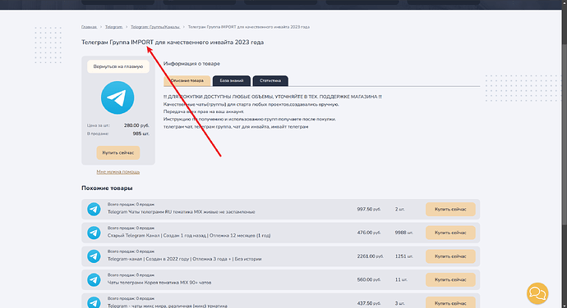Buy the 280.00 руб product with Купить сейчас

pos(118,152)
